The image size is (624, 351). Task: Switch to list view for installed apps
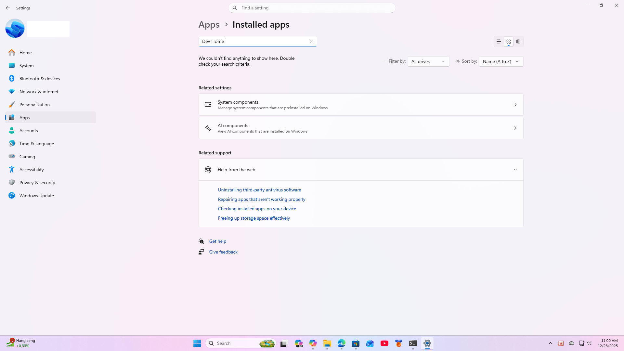(499, 42)
